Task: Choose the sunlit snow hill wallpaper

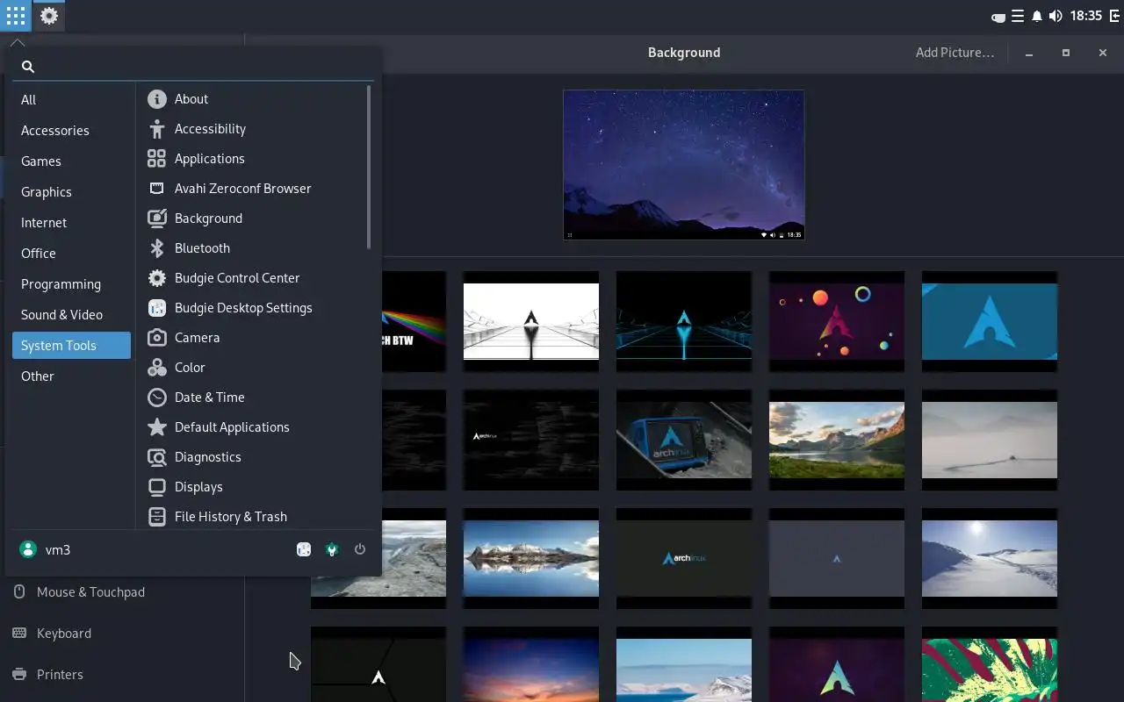Action: click(990, 558)
